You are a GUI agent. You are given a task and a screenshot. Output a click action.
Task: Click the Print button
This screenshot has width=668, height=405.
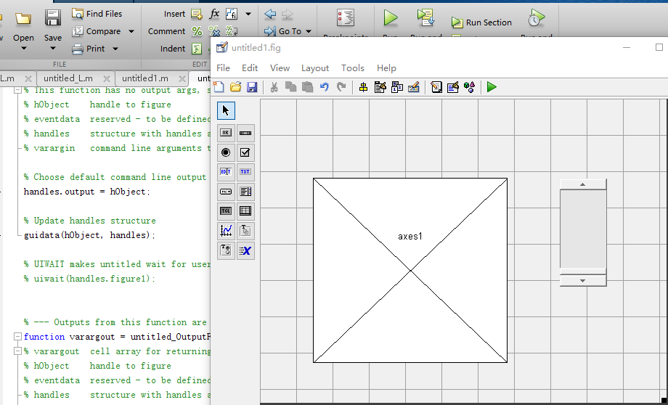pos(88,49)
